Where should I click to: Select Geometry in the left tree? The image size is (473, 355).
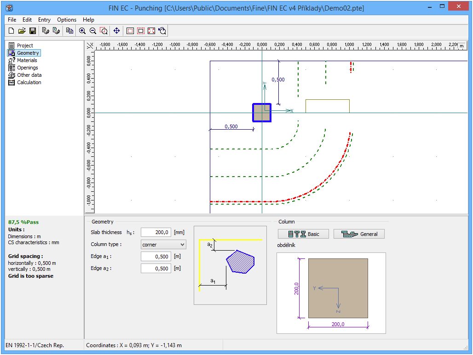pos(28,53)
